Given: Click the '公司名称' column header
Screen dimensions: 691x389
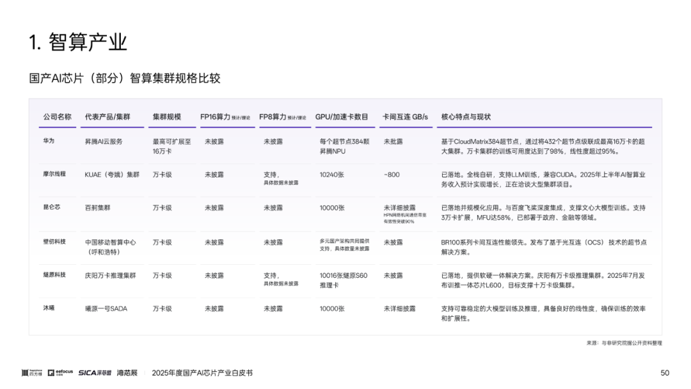Looking at the screenshot, I should click(58, 116).
